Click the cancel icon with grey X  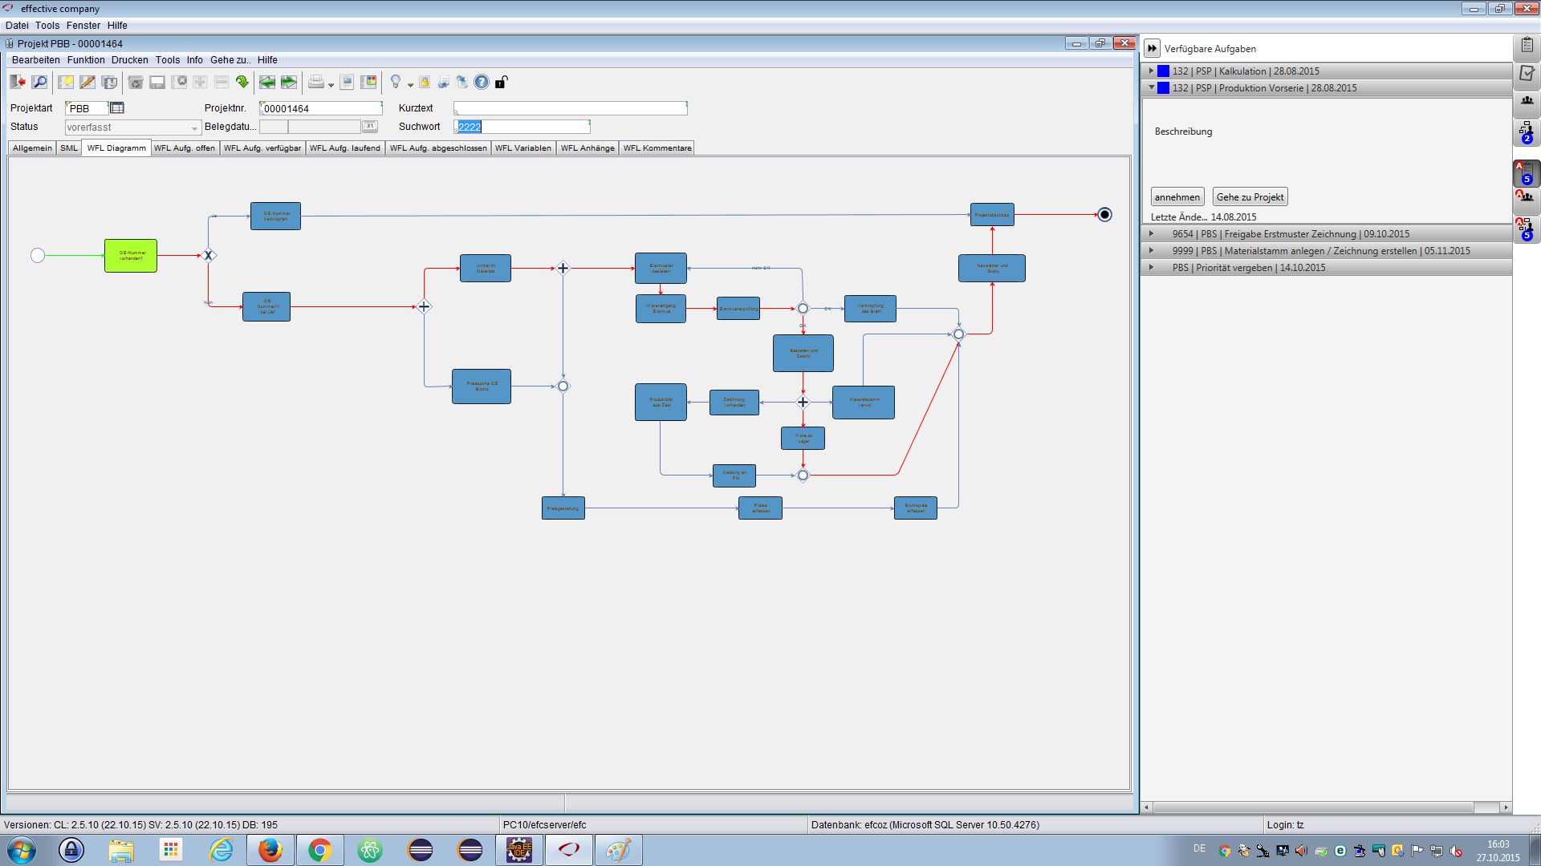point(179,82)
